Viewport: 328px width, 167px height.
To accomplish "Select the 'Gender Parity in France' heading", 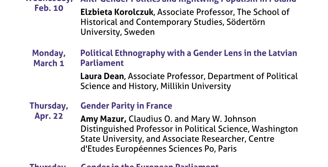I will 126,106.
